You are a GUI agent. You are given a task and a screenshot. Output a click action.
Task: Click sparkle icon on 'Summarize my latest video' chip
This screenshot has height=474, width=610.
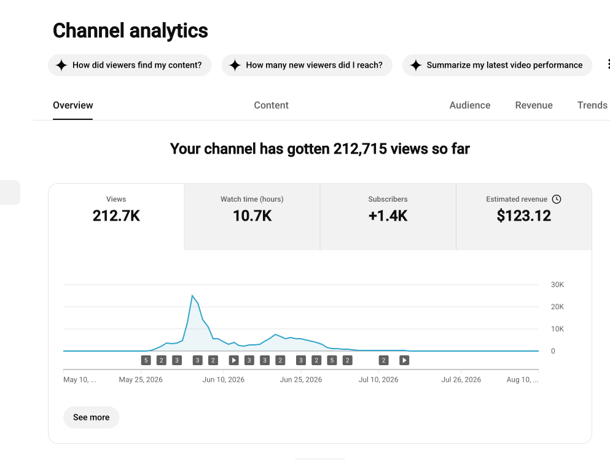416,65
